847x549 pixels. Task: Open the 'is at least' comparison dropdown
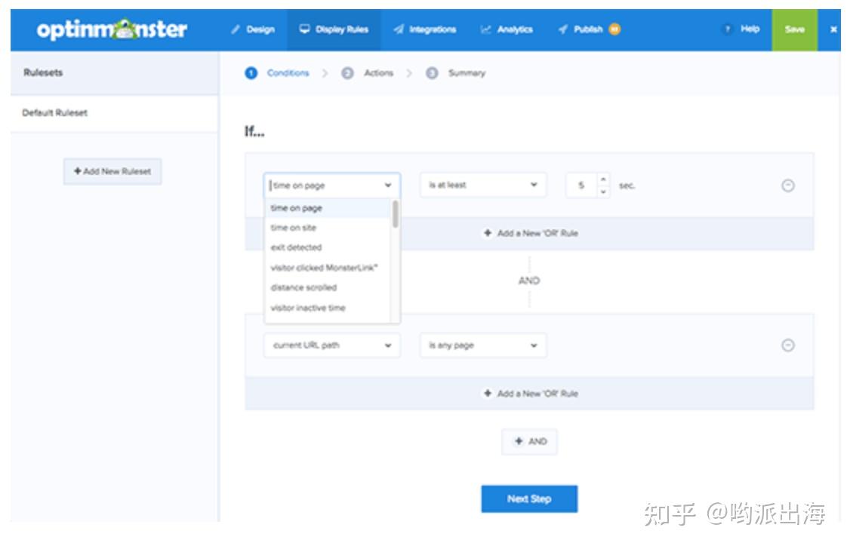coord(483,185)
